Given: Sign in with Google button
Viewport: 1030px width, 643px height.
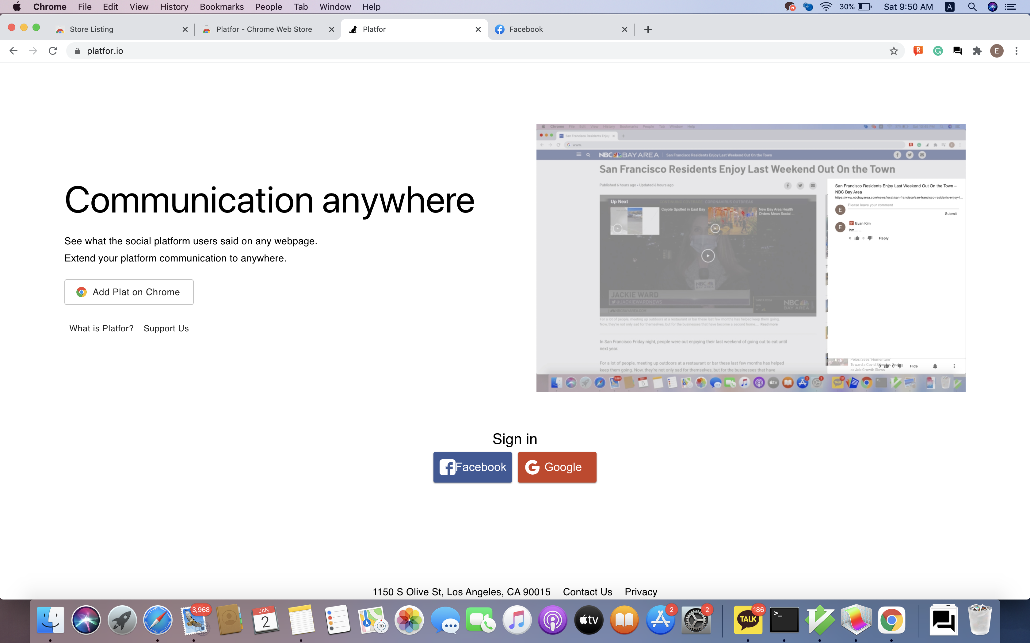Looking at the screenshot, I should coord(557,467).
